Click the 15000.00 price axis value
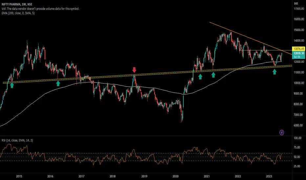This screenshot has width=306, height=180. click(299, 30)
